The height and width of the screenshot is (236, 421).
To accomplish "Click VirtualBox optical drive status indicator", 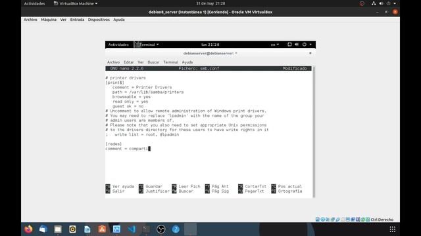I will pos(323,220).
